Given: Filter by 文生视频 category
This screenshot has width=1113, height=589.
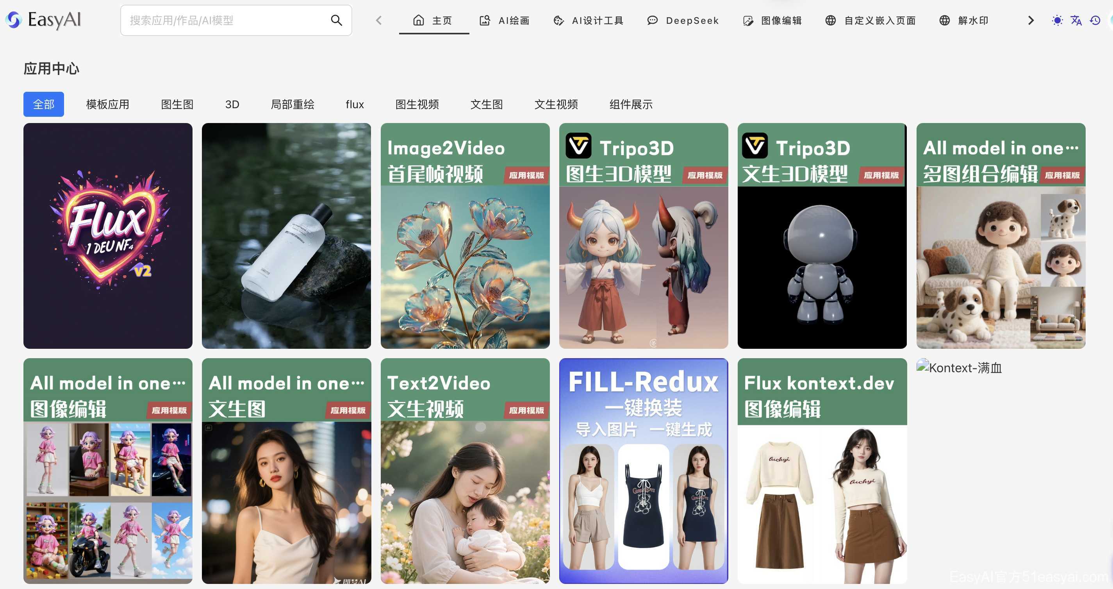Looking at the screenshot, I should [x=556, y=104].
